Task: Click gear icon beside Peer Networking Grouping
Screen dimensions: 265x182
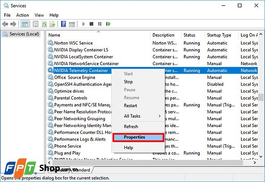Action: pyautogui.click(x=51, y=118)
